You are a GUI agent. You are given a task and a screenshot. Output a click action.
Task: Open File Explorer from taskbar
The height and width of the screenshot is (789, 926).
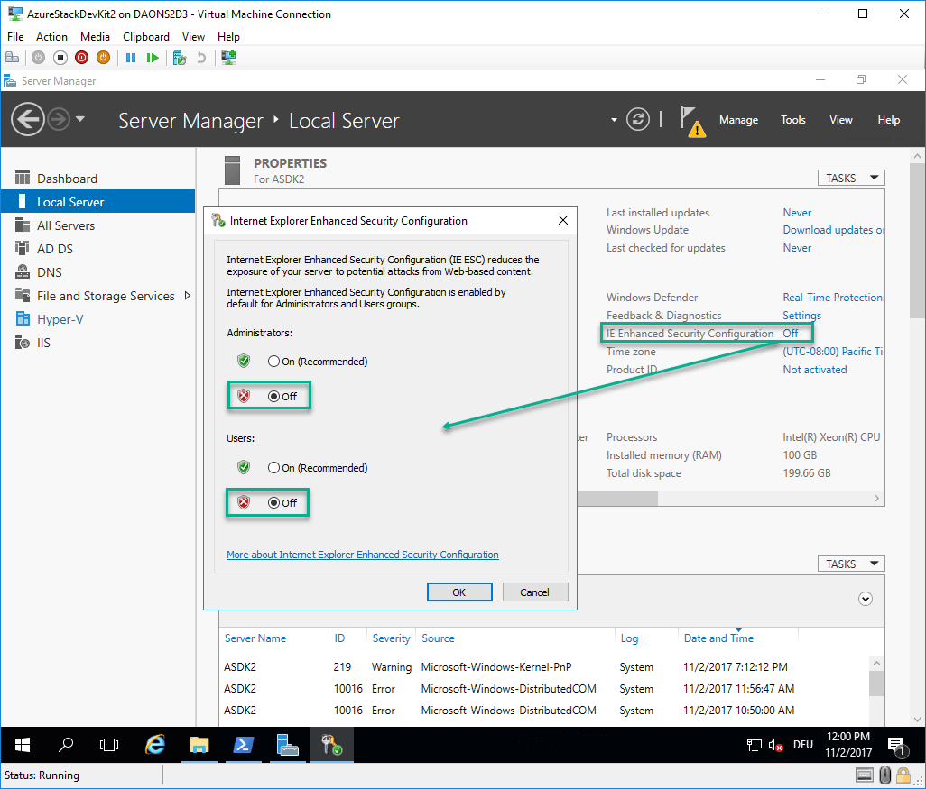(199, 745)
